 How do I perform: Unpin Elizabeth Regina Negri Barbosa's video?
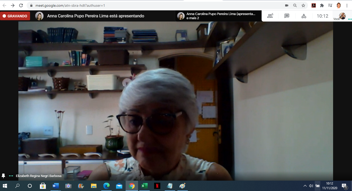point(3,176)
